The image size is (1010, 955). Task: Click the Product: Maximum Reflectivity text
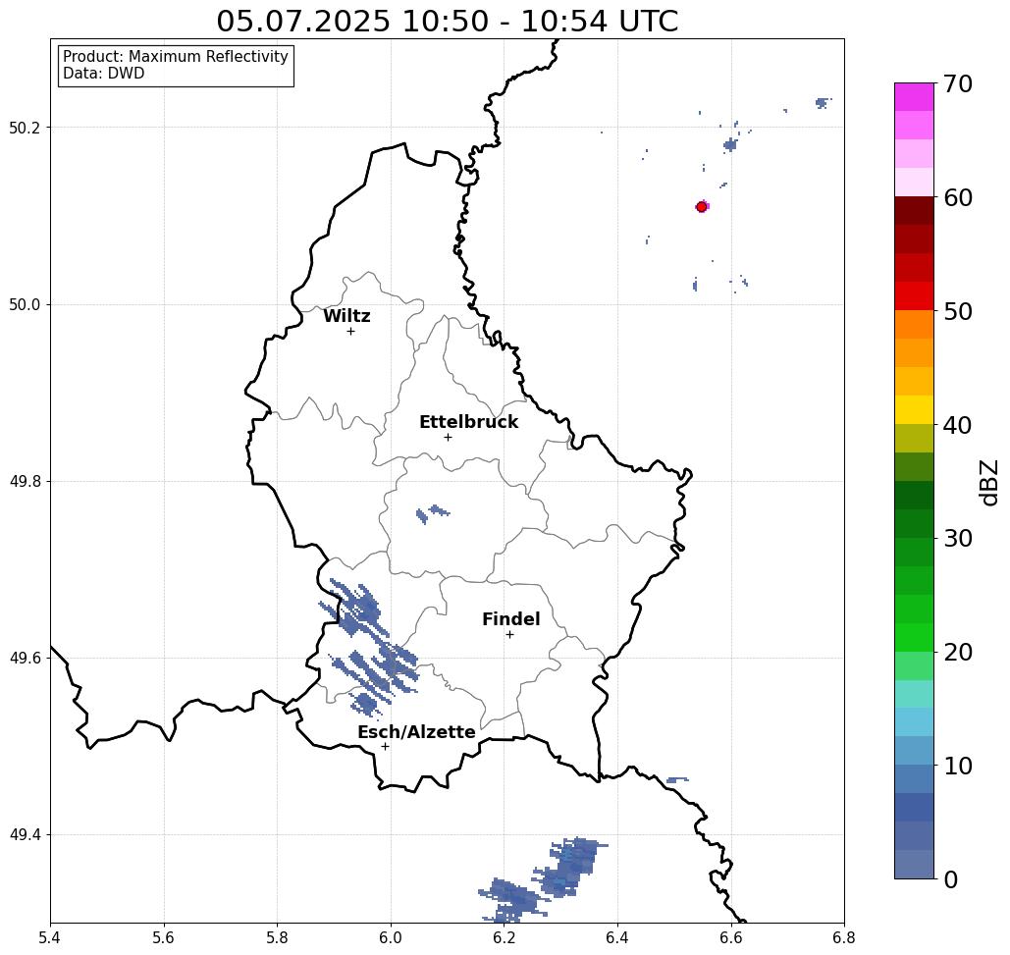coord(175,57)
